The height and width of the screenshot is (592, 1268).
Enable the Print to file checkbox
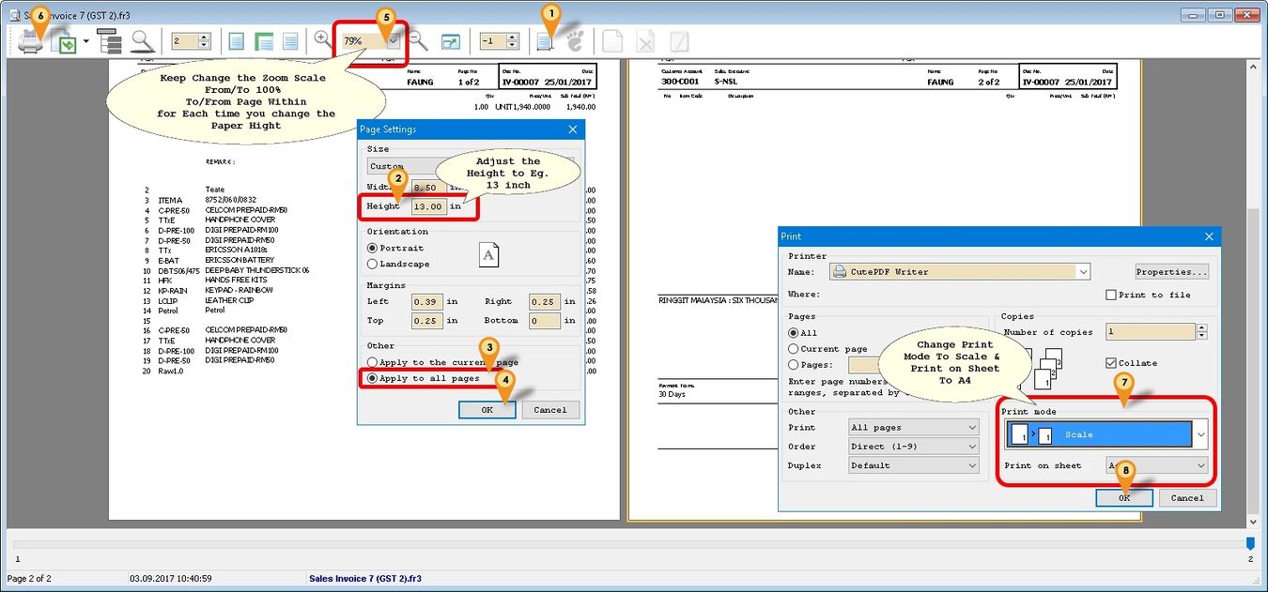click(x=1111, y=295)
